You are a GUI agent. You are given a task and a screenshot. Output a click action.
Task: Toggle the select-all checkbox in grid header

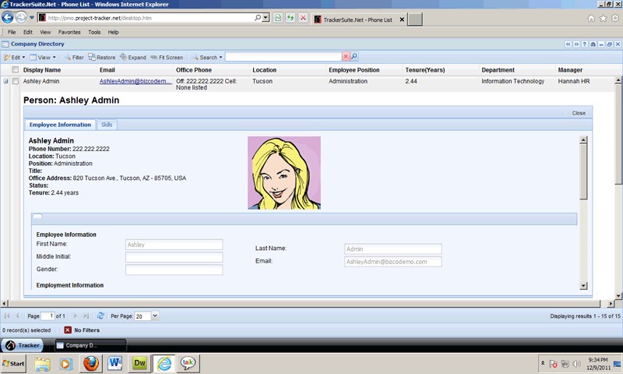[15, 69]
